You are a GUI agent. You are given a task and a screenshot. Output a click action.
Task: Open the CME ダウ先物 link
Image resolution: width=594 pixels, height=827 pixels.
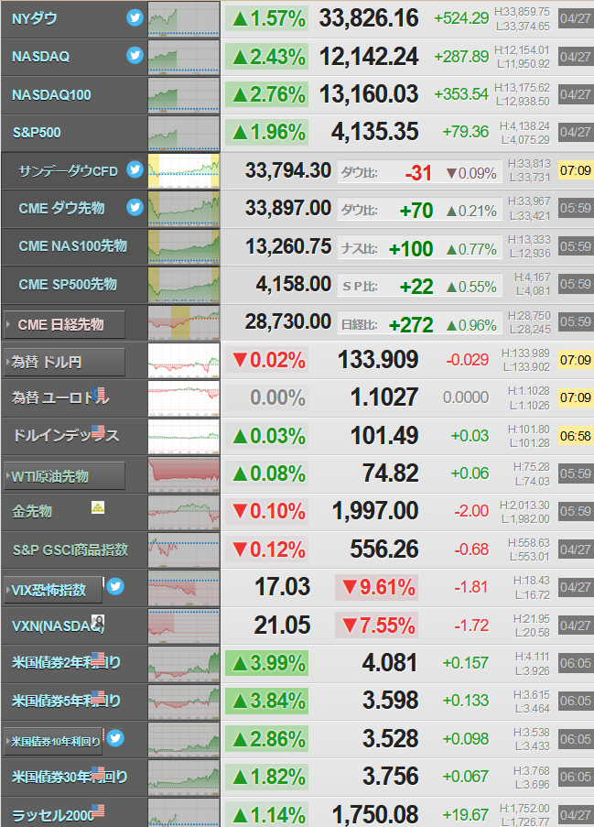point(61,208)
